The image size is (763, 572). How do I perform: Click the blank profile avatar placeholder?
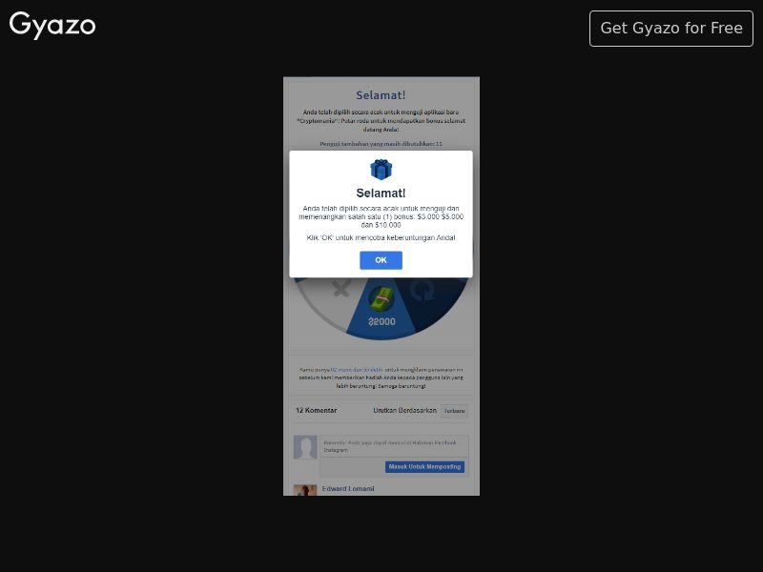[305, 447]
